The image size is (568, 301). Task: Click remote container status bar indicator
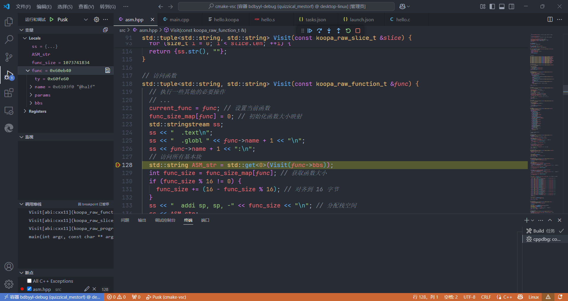pyautogui.click(x=52, y=297)
